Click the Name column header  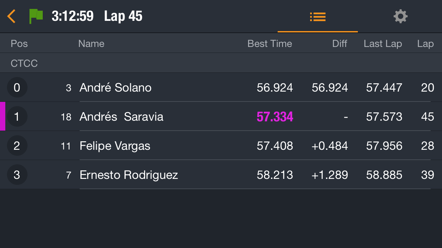[91, 44]
